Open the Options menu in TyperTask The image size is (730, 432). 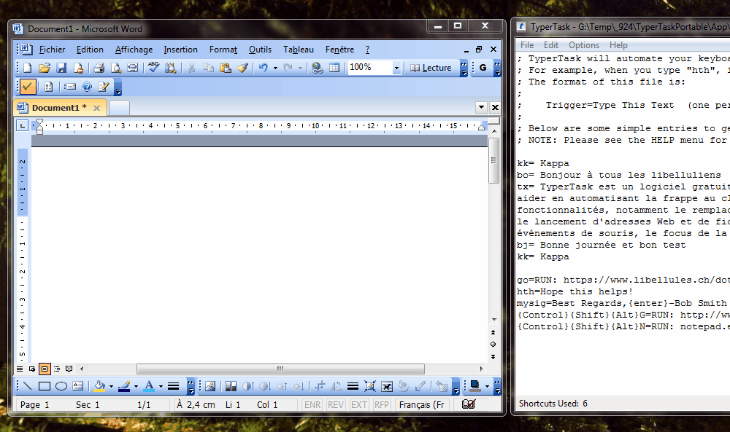click(x=584, y=45)
